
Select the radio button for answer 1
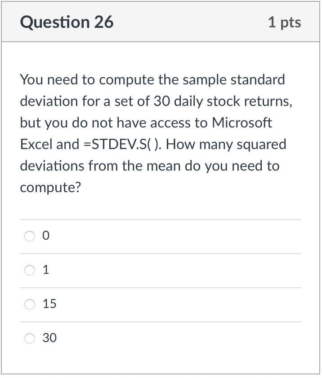tap(30, 270)
